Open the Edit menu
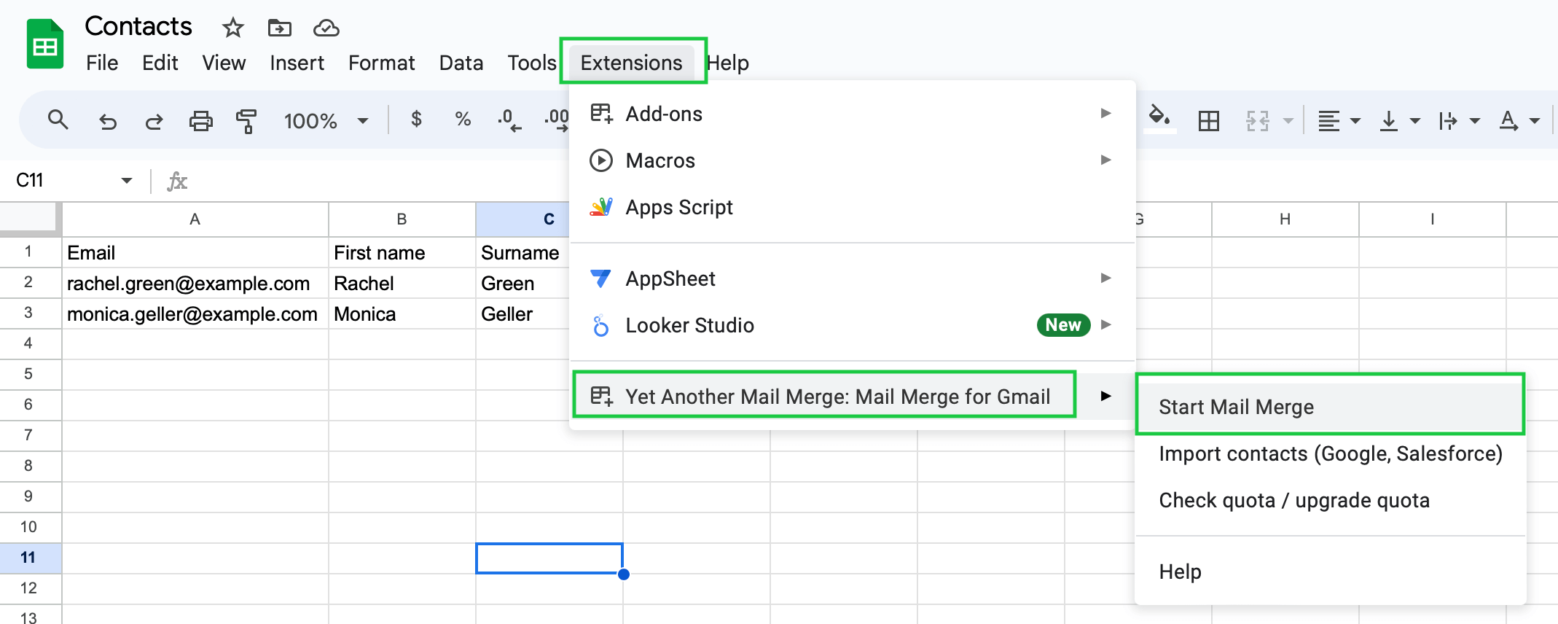 (160, 63)
